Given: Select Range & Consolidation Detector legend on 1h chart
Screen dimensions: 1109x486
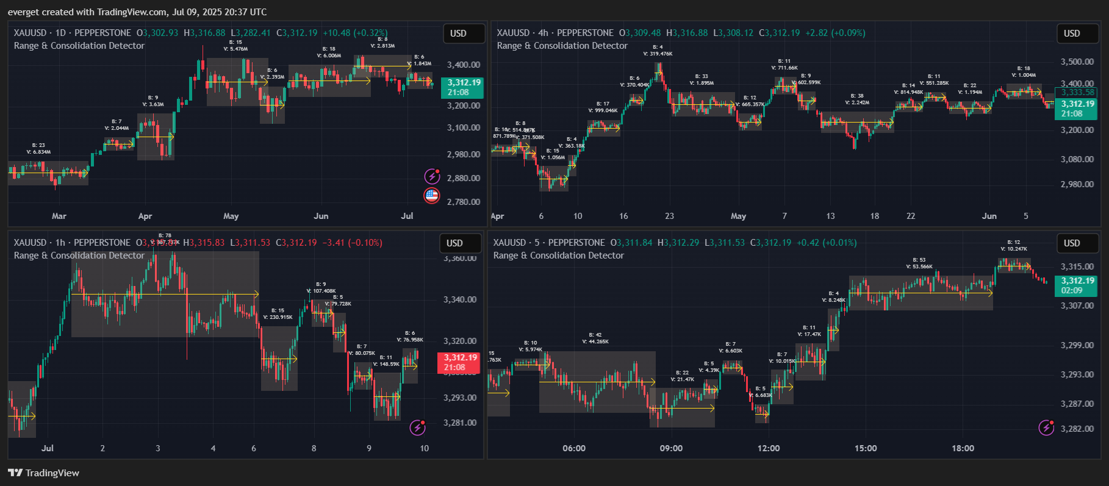Looking at the screenshot, I should 79,256.
